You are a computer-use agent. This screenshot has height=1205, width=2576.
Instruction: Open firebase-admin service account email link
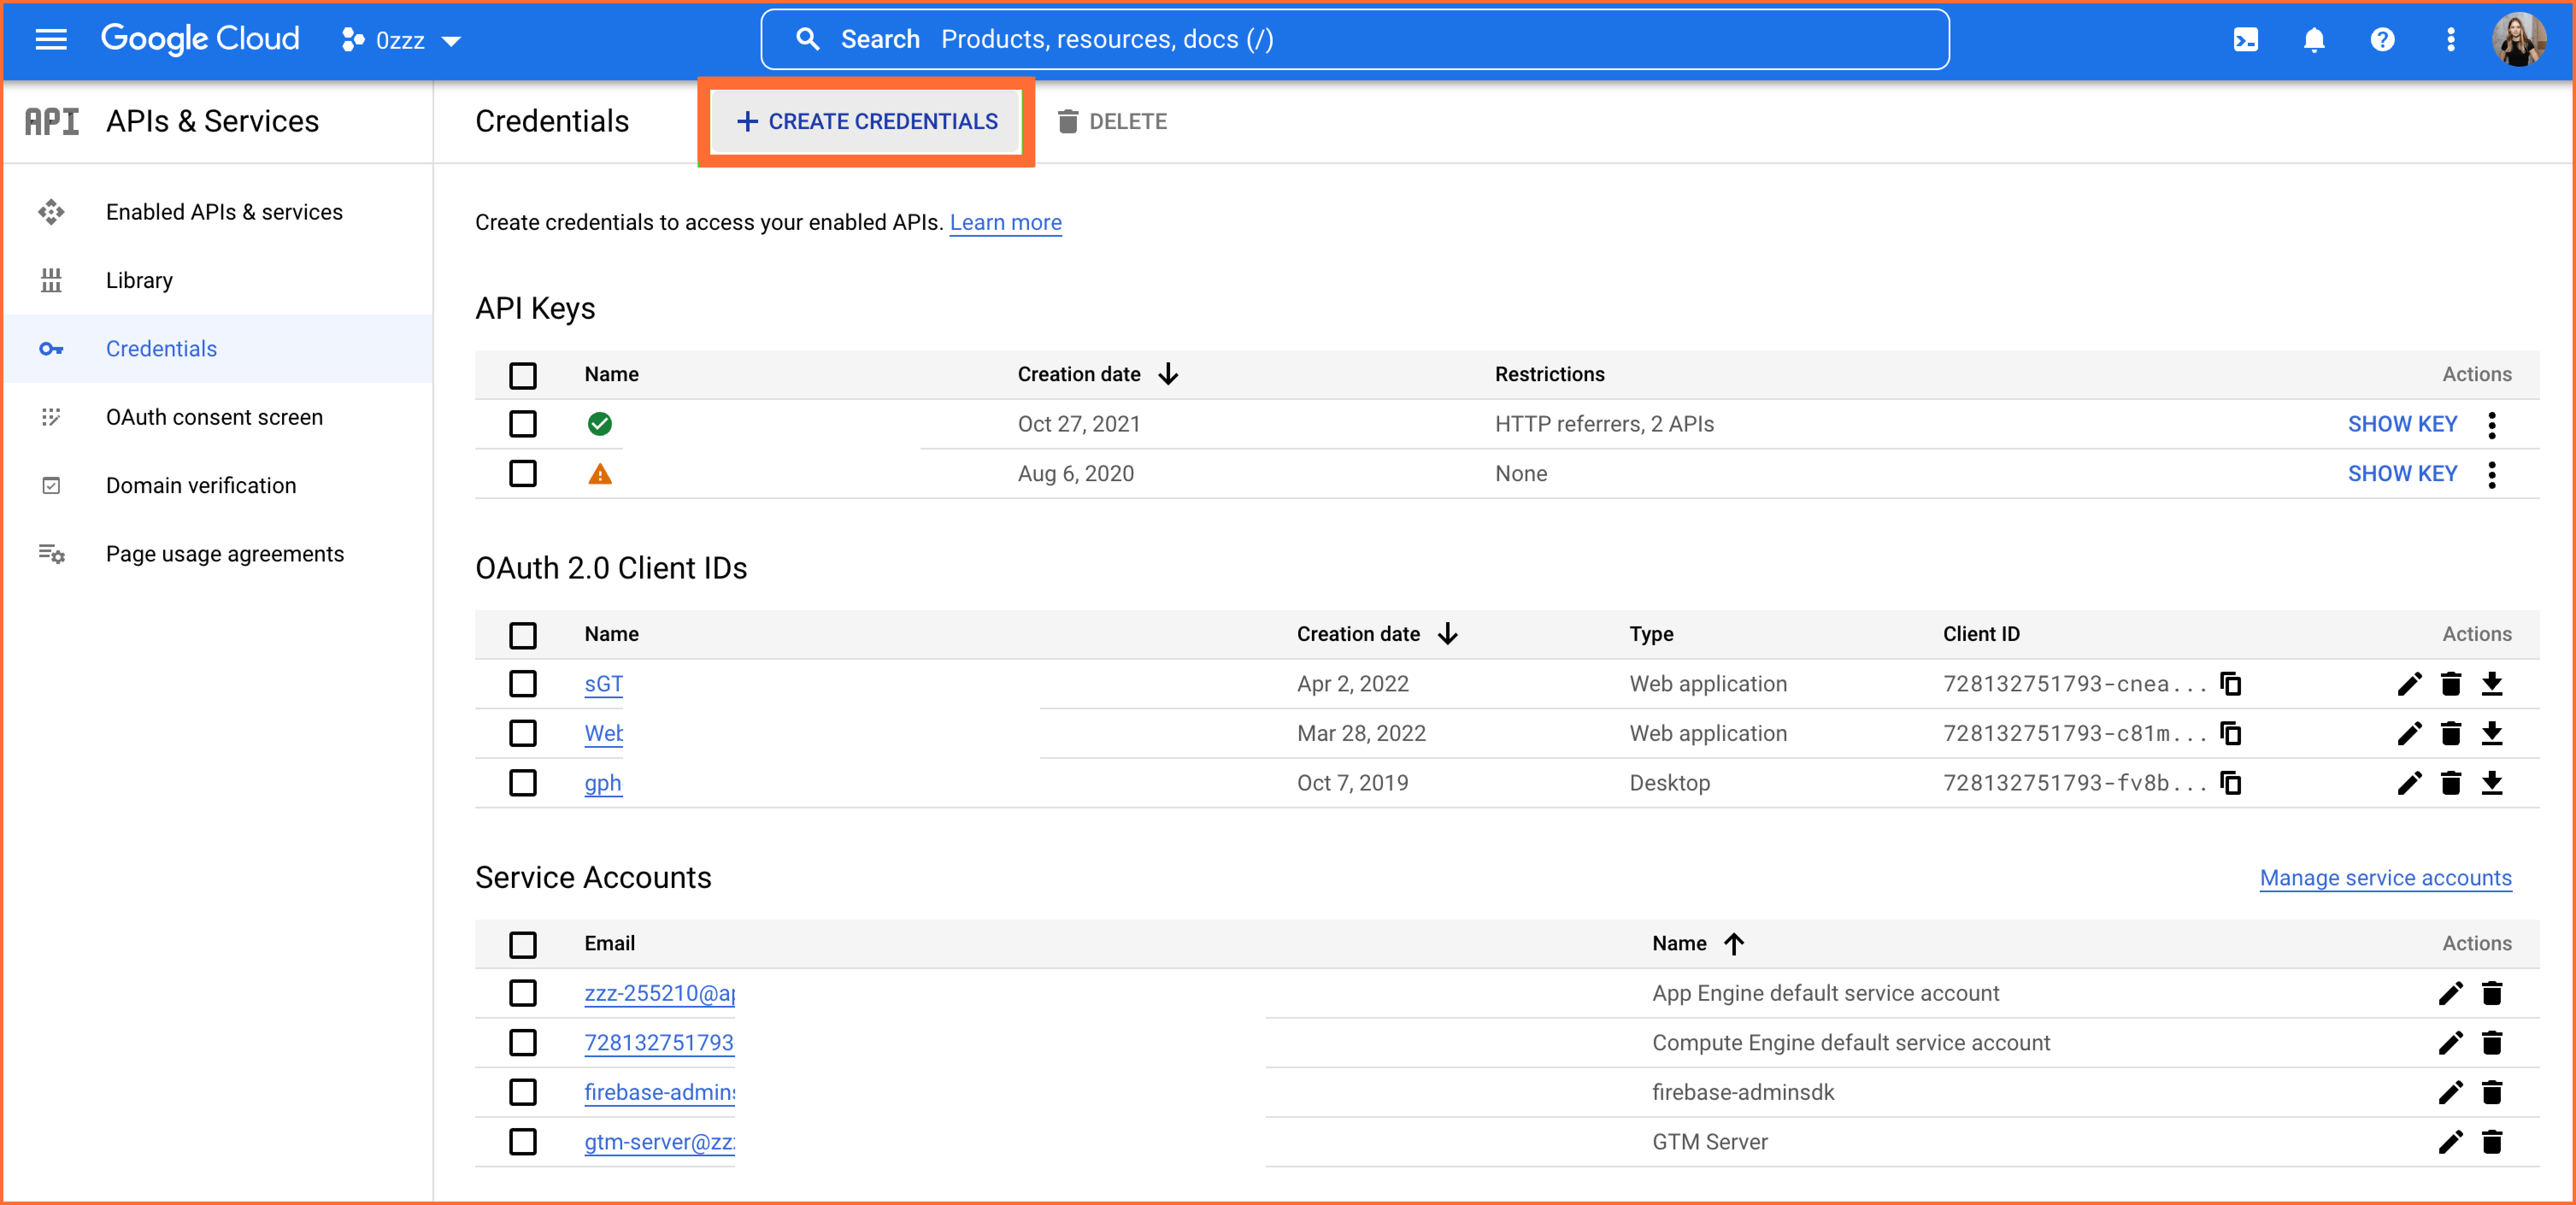coord(659,1092)
